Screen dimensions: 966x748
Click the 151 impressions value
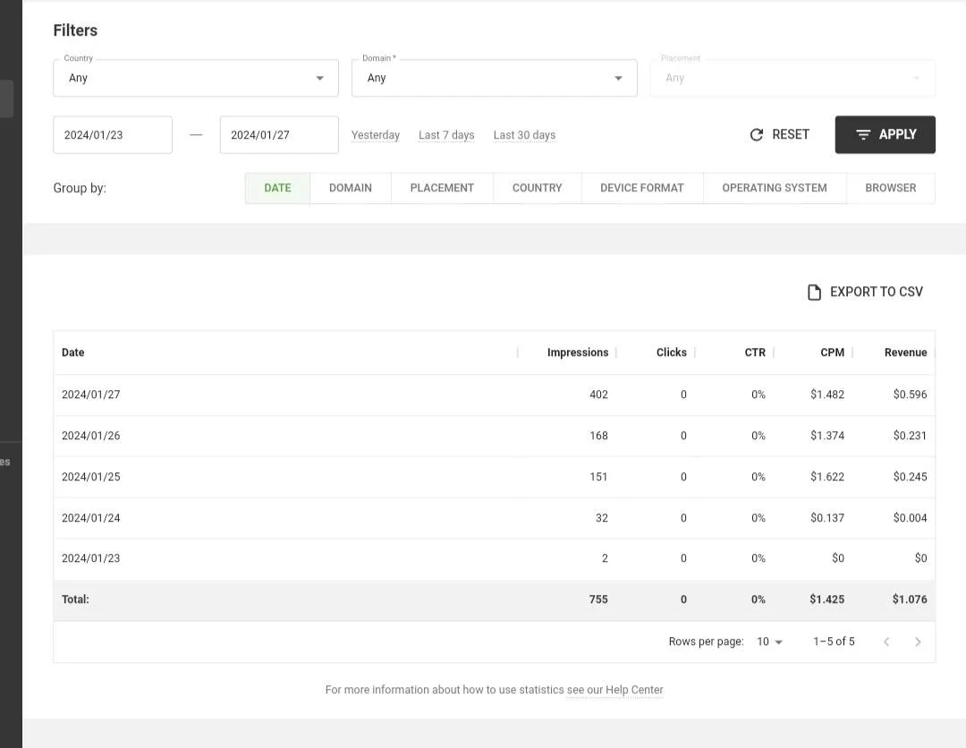tap(598, 477)
